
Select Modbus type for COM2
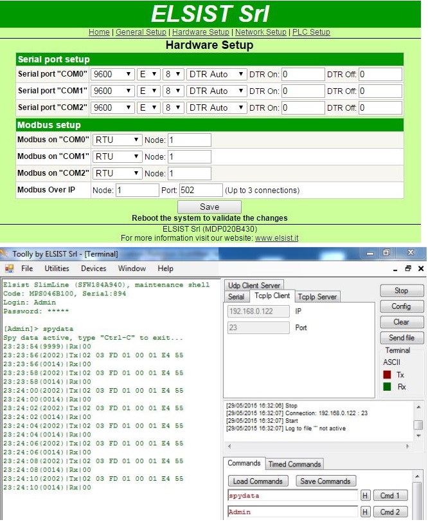118,173
